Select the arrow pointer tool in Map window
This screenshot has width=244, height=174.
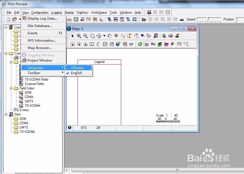[72, 36]
